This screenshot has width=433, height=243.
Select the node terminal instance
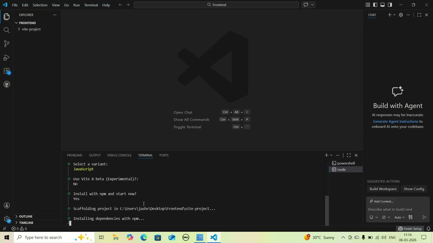tap(345, 170)
